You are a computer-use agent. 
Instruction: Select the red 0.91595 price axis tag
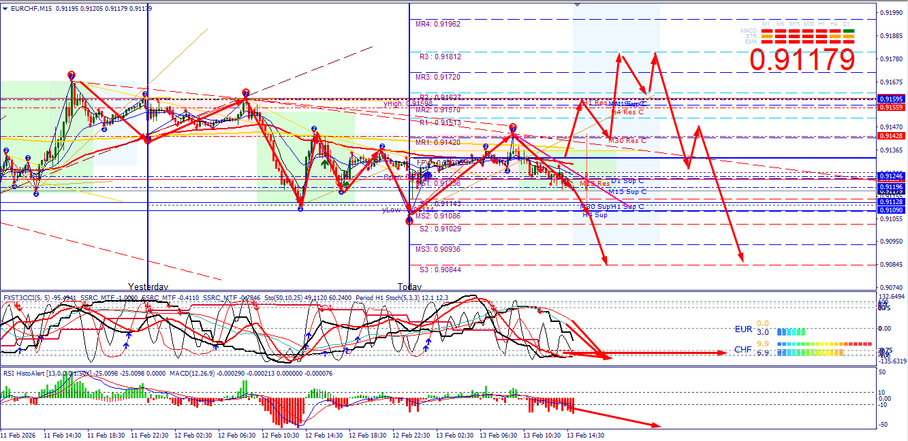tap(891, 100)
